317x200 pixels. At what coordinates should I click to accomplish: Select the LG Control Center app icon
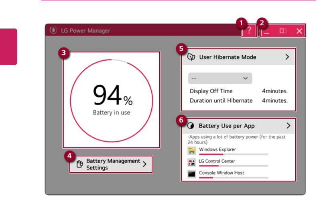192,163
